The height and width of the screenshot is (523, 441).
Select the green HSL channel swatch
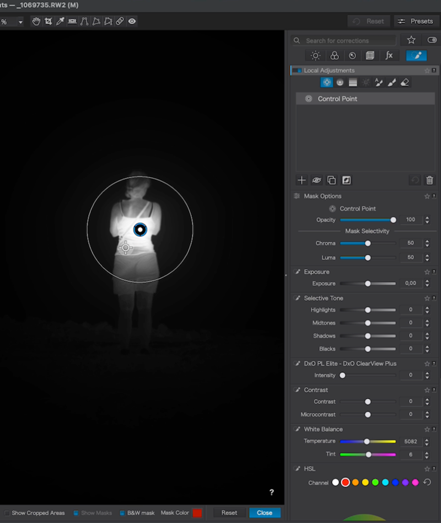375,482
